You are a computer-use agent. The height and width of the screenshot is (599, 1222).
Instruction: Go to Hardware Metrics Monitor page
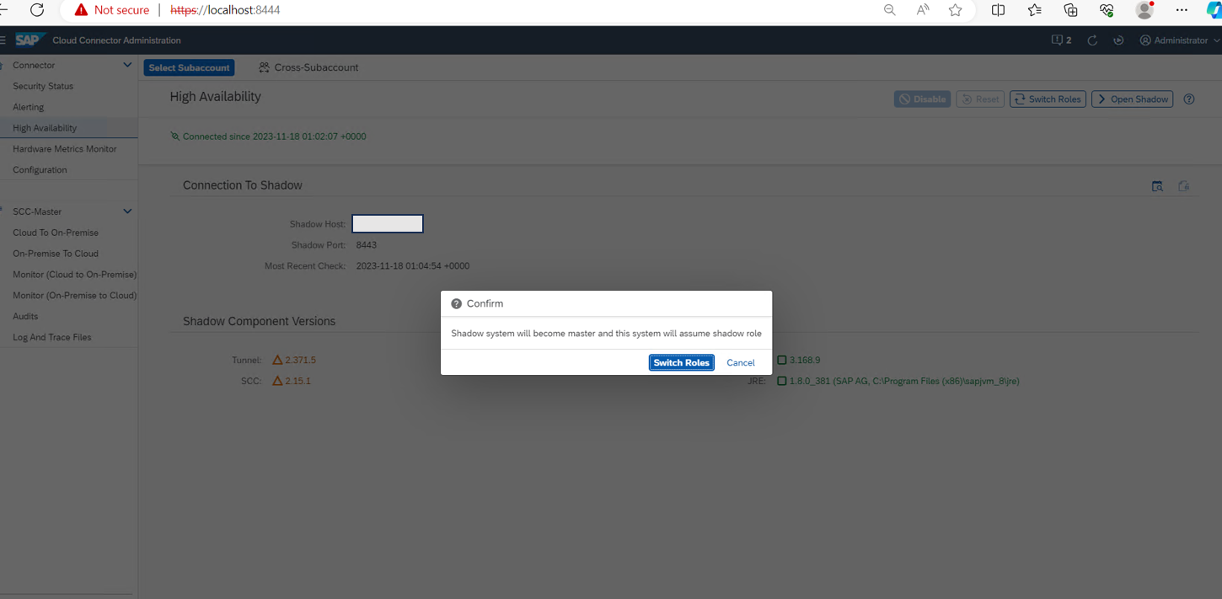[x=65, y=149]
